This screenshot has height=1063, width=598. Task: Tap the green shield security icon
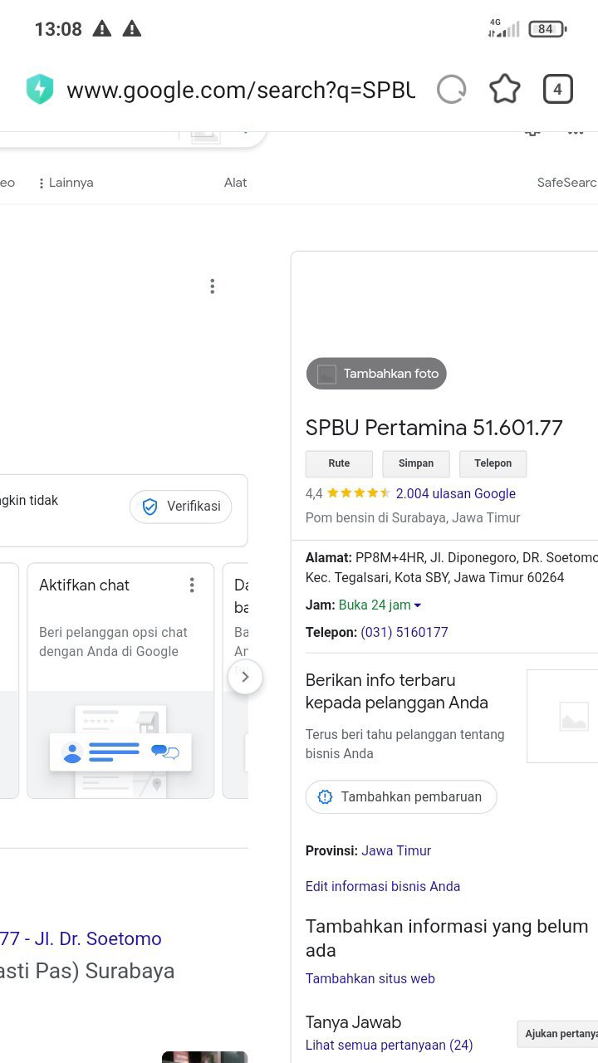click(x=40, y=90)
